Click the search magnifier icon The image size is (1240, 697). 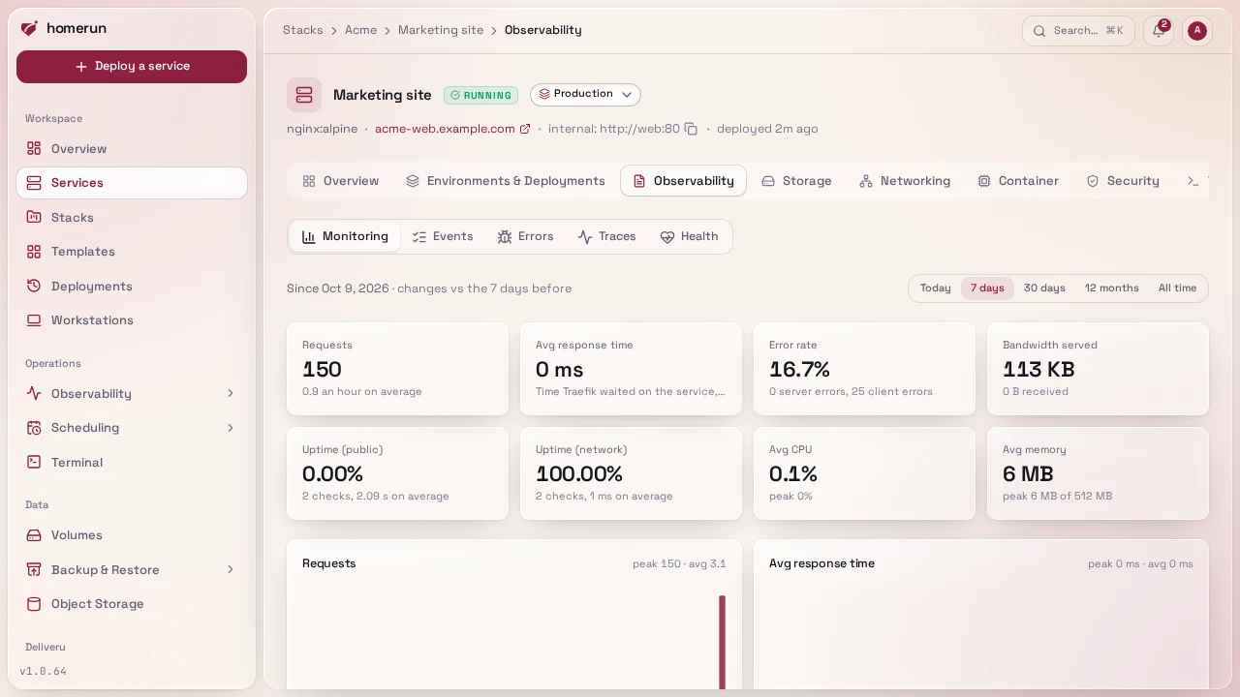tap(1039, 31)
